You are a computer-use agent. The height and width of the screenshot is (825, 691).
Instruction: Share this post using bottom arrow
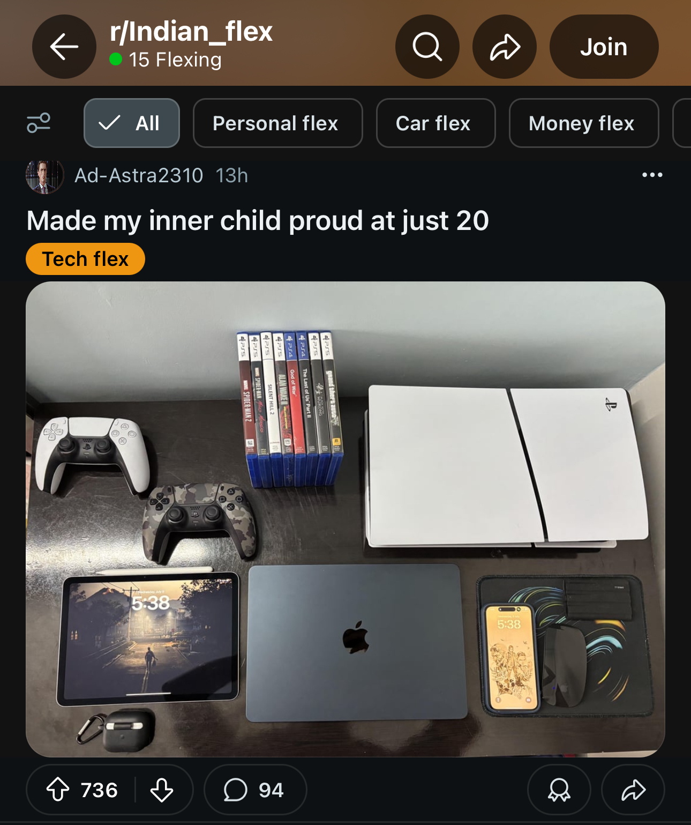pyautogui.click(x=633, y=790)
